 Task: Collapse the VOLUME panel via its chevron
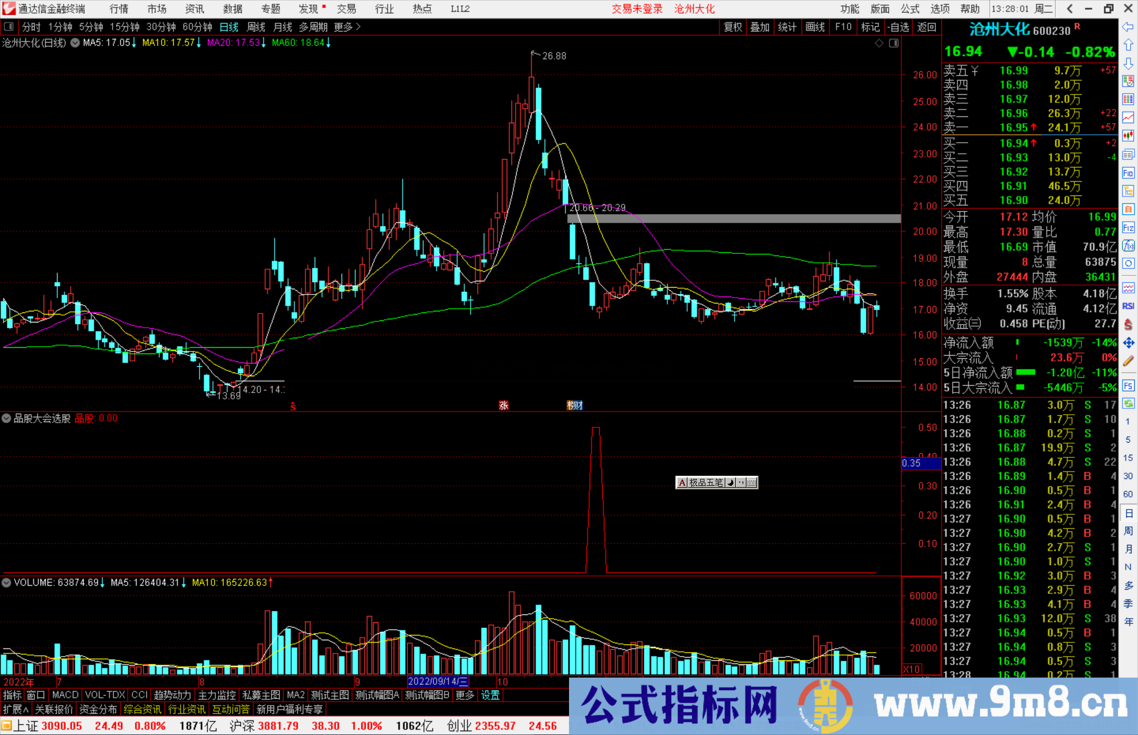click(6, 583)
